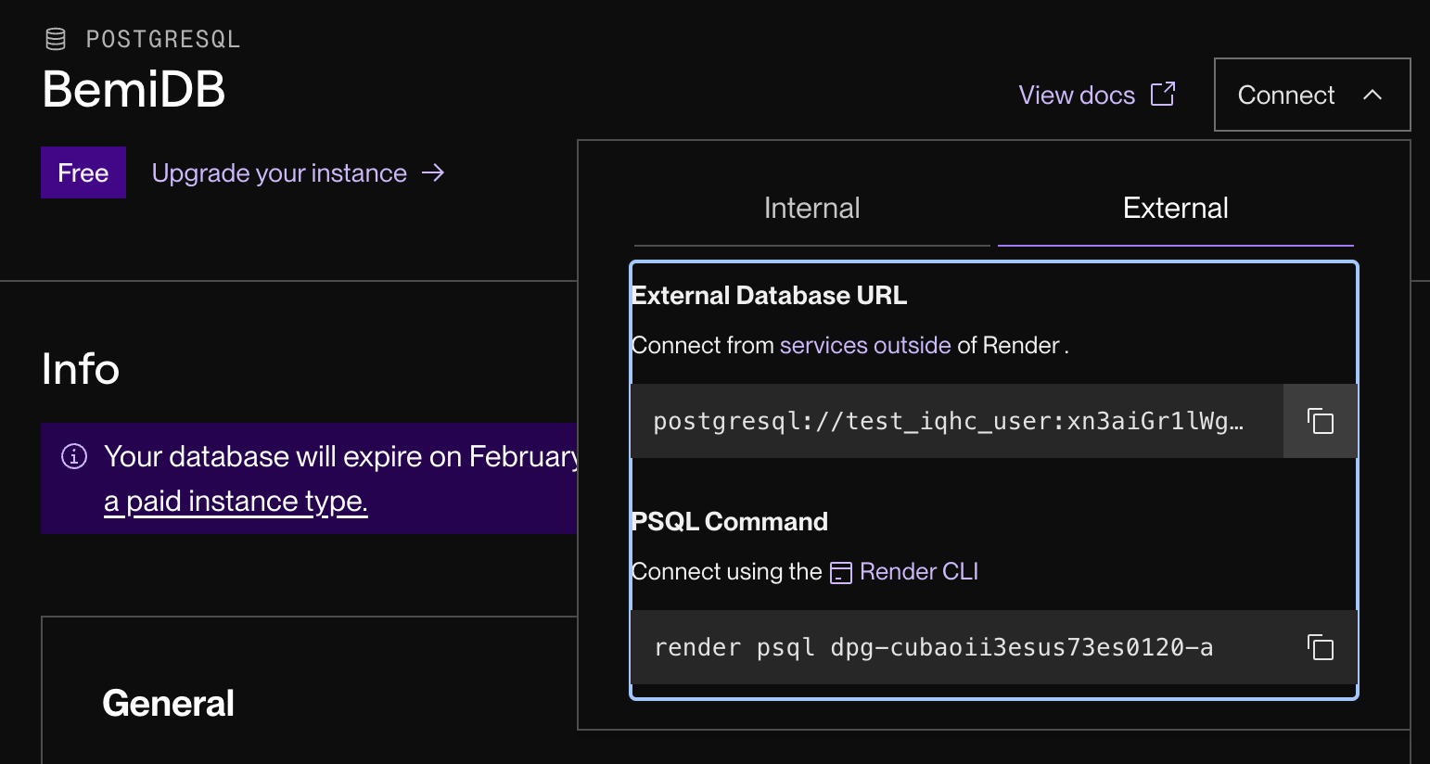The image size is (1430, 764).
Task: Click the BemiDB database title
Action: (x=134, y=90)
